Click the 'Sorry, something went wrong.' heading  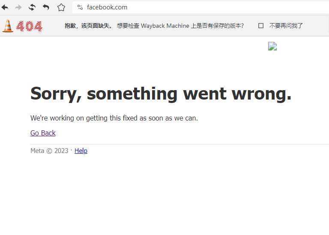click(161, 94)
